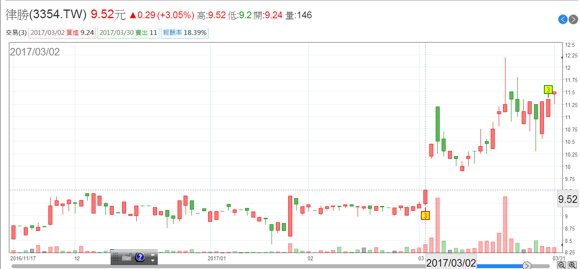Click the 2017/01 x-axis label
The image size is (580, 269).
tap(217, 258)
